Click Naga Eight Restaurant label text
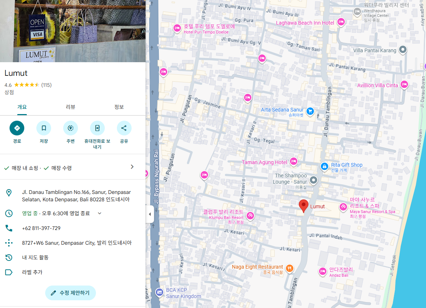Screen dimensions: 426x308 pos(257,267)
